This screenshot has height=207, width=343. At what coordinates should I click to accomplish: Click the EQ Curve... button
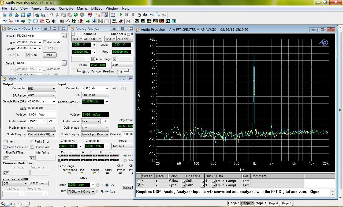coord(39,183)
